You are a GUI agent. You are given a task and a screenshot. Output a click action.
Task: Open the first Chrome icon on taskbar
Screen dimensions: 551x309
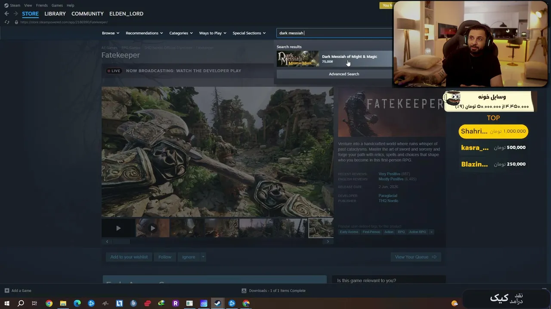pyautogui.click(x=49, y=303)
